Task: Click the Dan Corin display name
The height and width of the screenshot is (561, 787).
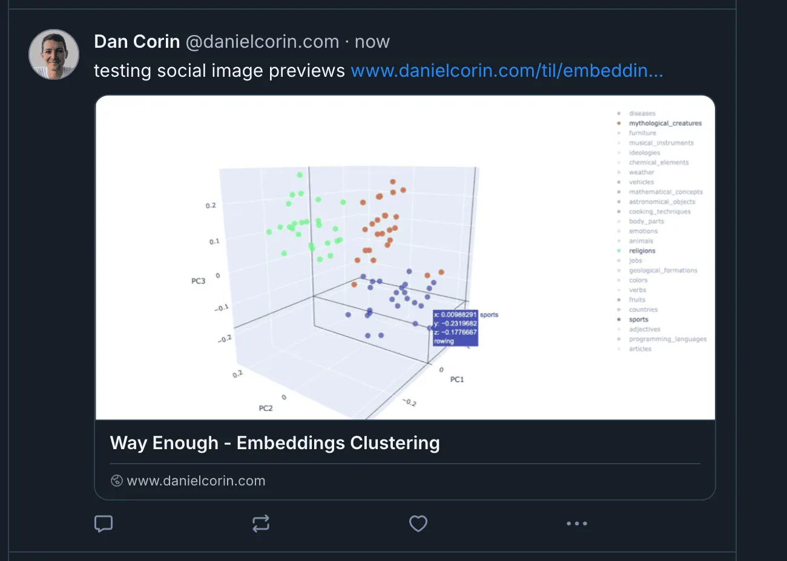Action: click(x=136, y=41)
